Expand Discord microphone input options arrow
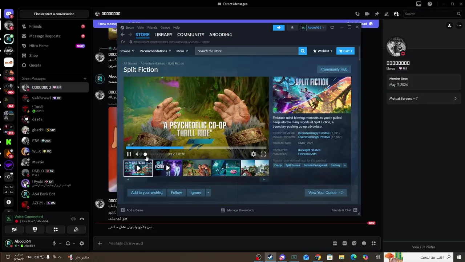The image size is (465, 262). coord(60,243)
